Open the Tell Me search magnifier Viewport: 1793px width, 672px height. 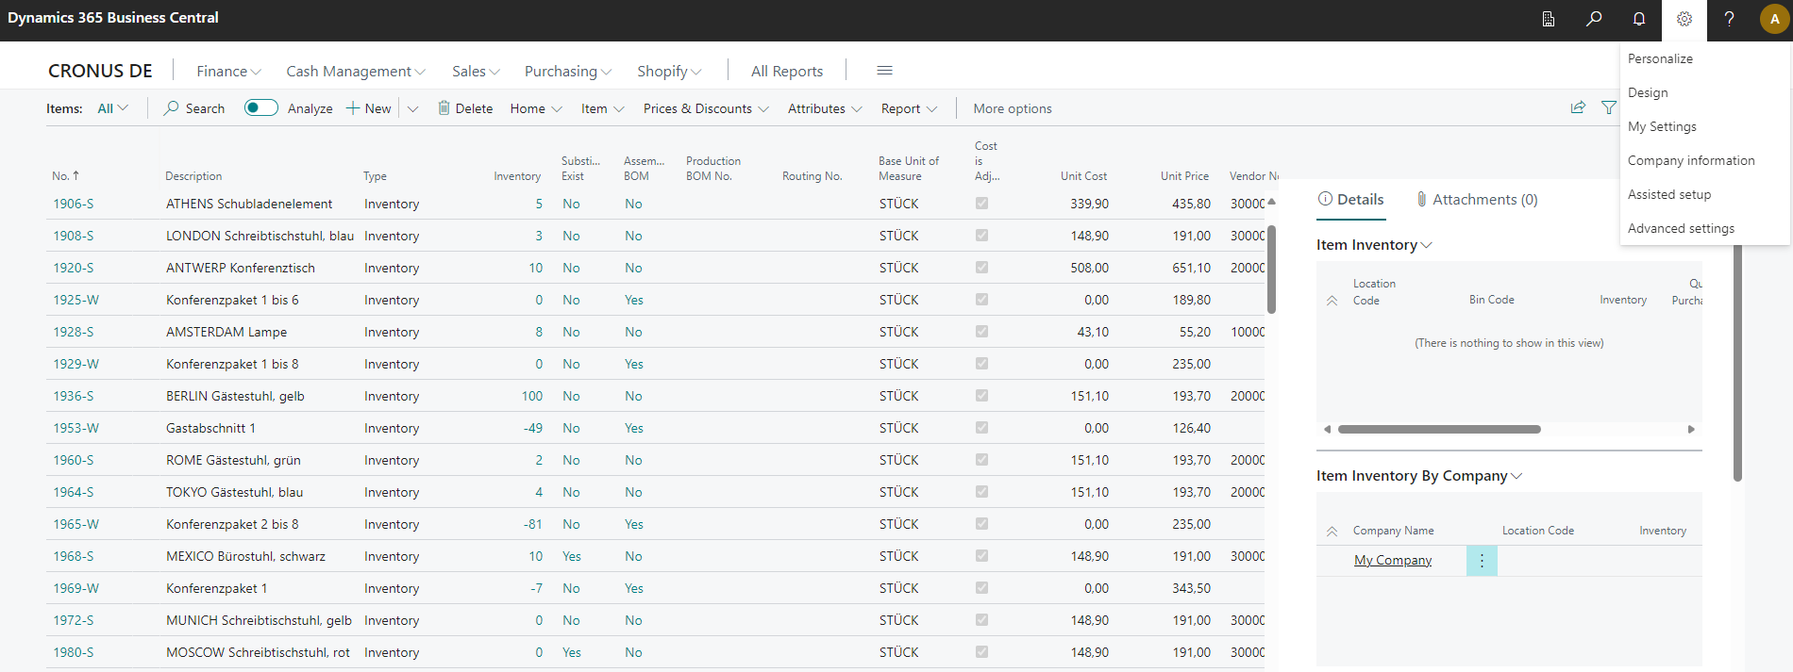(1594, 19)
